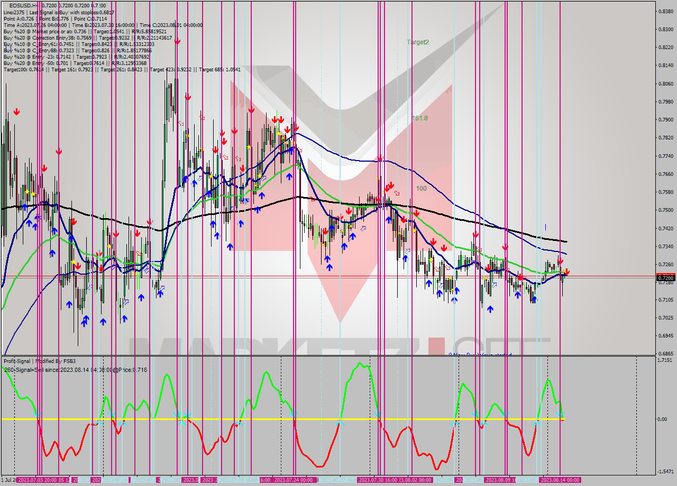
Task: Click 0.7820 on the price axis
Action: 665,137
